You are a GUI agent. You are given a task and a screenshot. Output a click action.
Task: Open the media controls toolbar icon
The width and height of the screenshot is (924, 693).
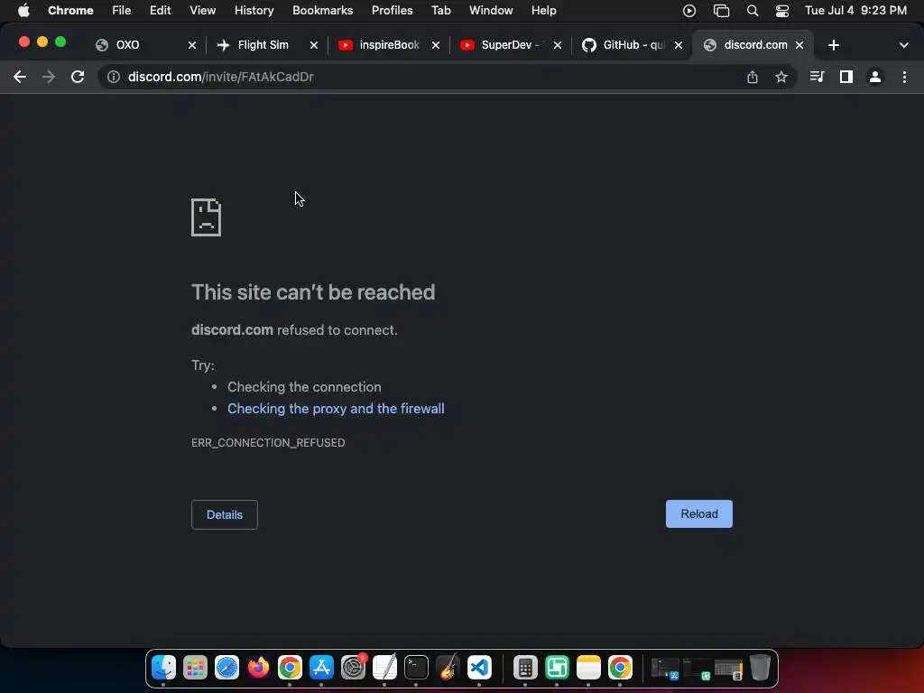[x=817, y=77]
